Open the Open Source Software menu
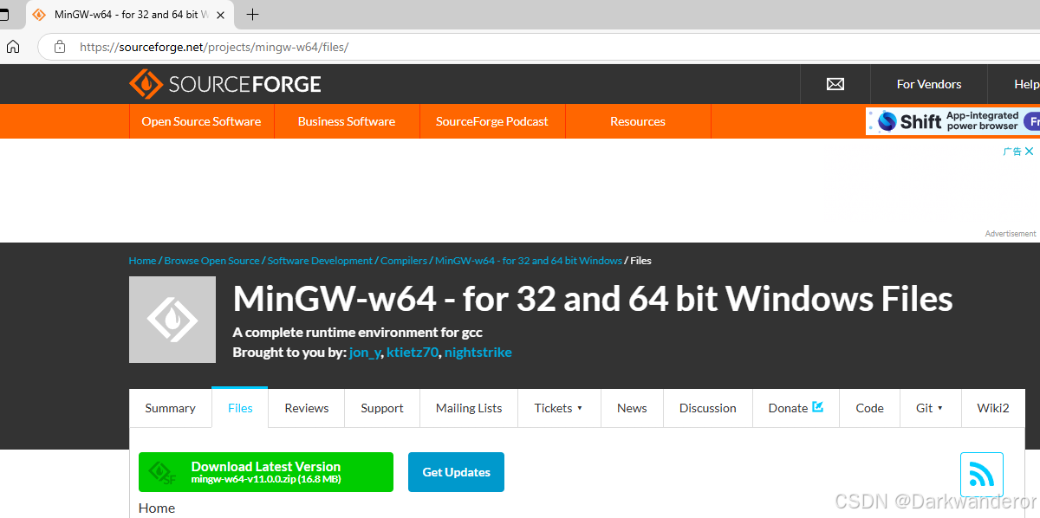1040x518 pixels. (201, 121)
